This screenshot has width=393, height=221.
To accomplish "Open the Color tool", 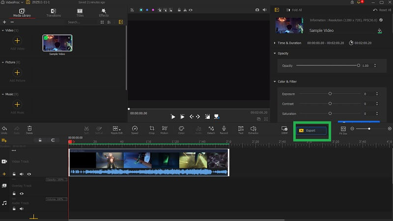I will (181, 129).
